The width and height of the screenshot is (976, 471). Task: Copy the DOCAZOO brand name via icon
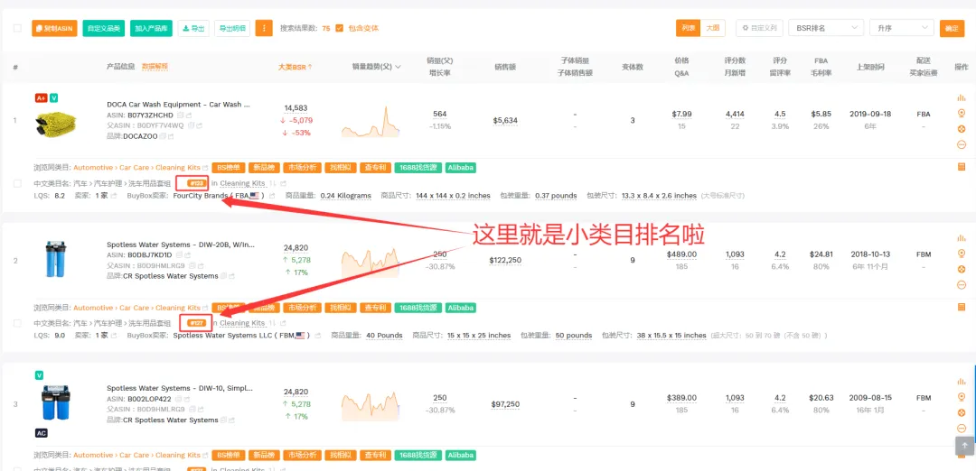point(162,136)
